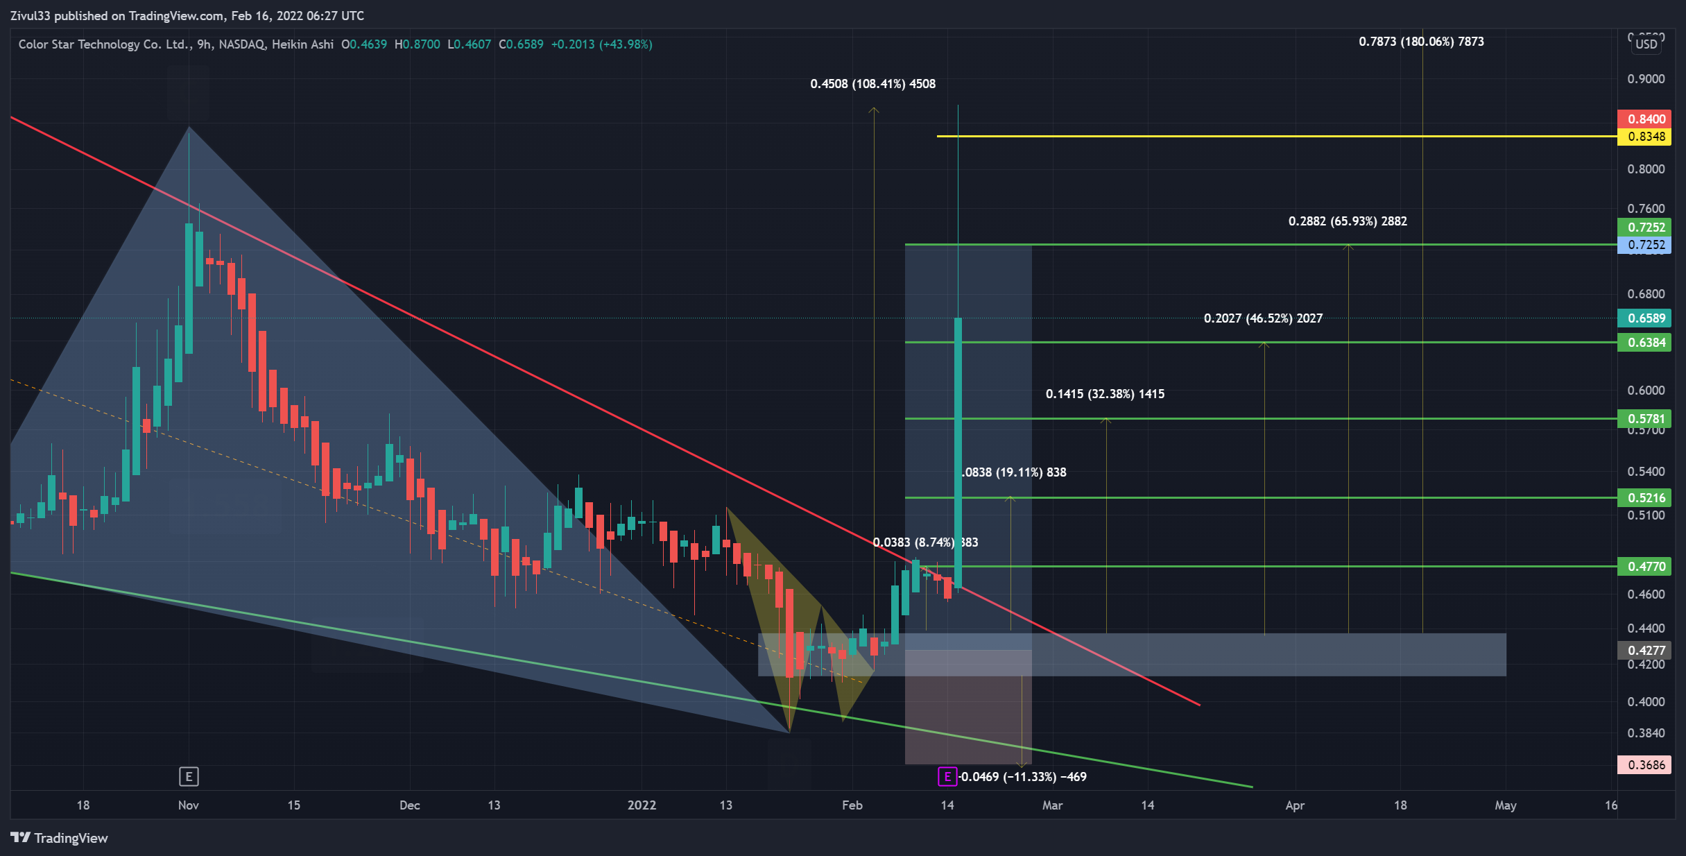Click the .0838 (19.11%) measurement label
The height and width of the screenshot is (856, 1686).
pos(1014,472)
